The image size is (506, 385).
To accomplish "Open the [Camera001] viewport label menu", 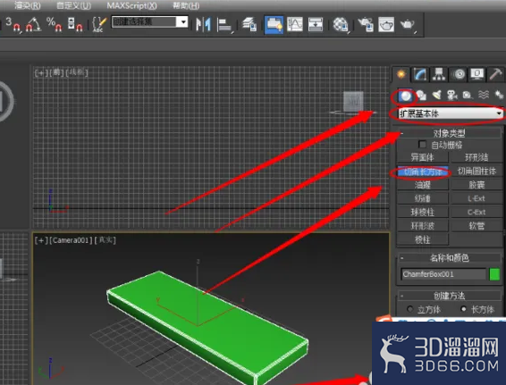I will click(x=71, y=240).
